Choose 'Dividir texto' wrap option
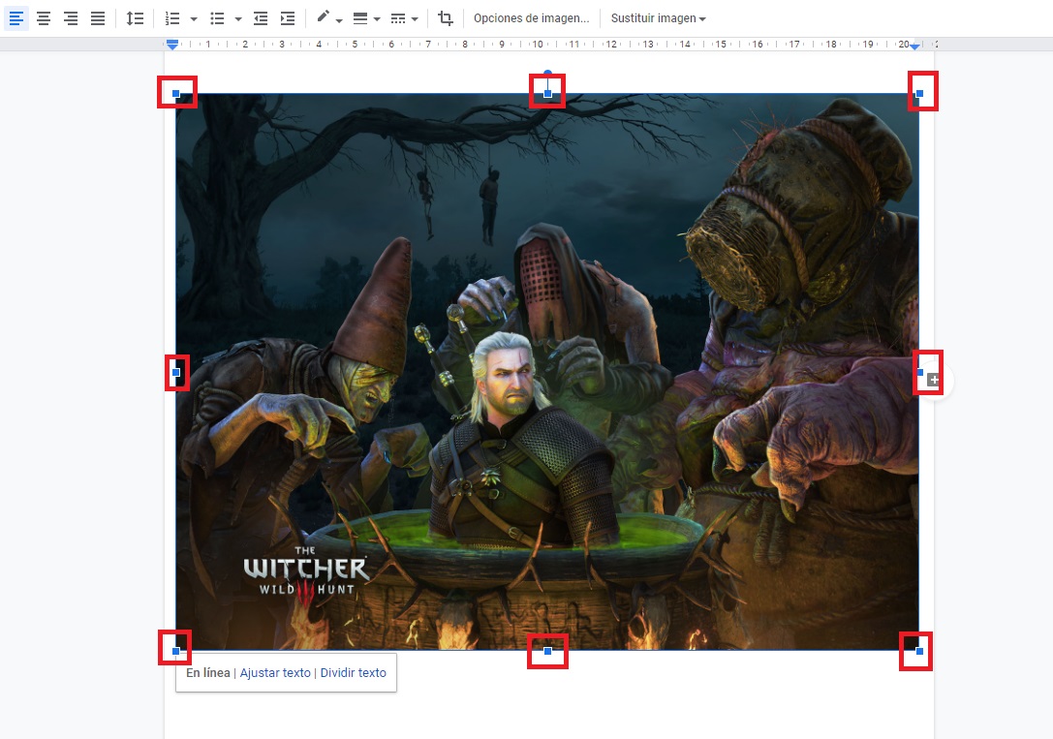This screenshot has width=1053, height=739. [x=354, y=672]
